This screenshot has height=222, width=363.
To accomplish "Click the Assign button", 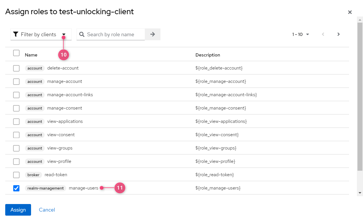I will point(18,210).
